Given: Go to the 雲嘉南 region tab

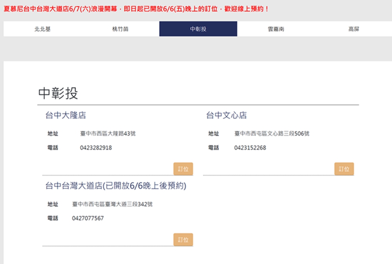Looking at the screenshot, I should click(x=276, y=29).
